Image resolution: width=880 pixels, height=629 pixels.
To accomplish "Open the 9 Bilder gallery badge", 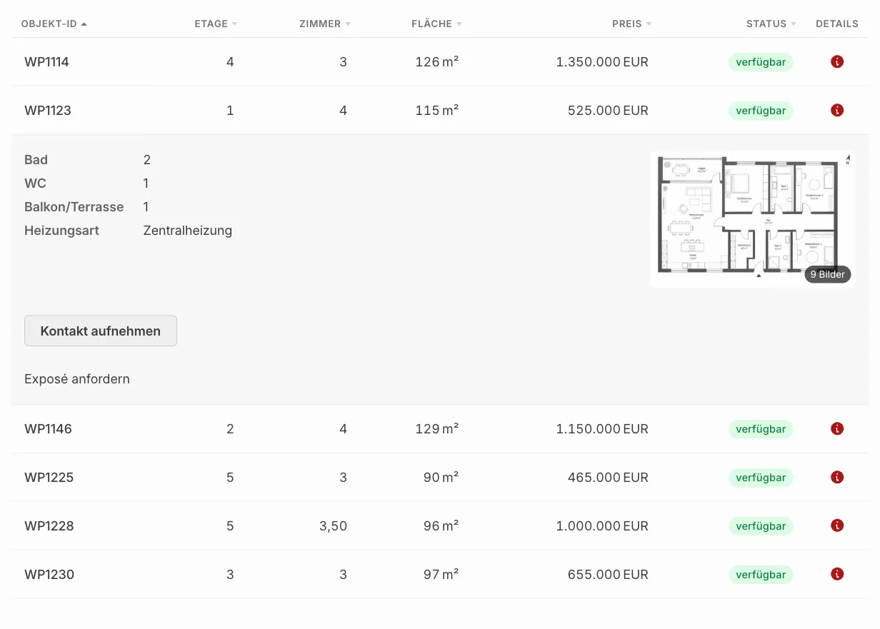I will point(828,274).
